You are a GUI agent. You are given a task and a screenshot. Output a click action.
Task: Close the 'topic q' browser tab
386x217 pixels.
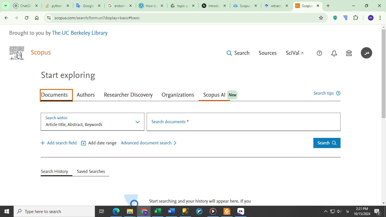coord(193,6)
